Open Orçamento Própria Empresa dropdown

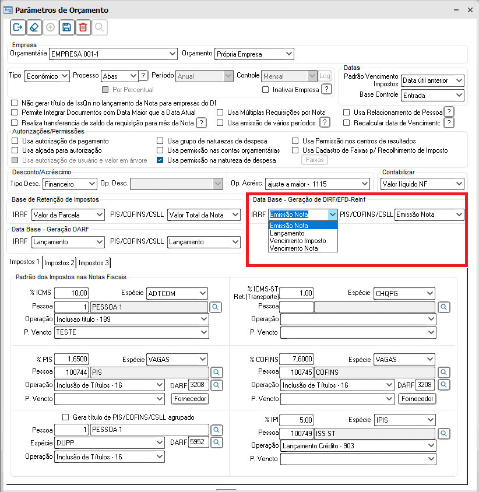[x=254, y=54]
